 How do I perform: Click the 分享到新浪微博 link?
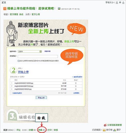pos(114,125)
